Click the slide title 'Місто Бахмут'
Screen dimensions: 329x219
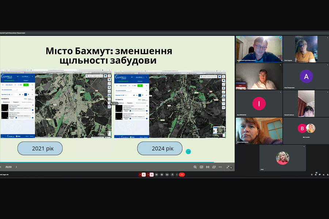(109, 55)
